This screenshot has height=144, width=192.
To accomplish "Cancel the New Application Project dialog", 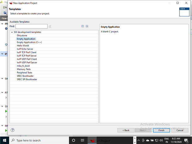I will tap(180, 130).
